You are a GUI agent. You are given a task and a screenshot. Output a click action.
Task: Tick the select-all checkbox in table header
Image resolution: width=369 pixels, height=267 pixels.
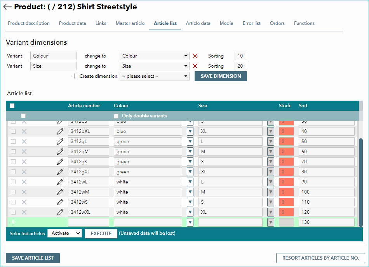12,106
